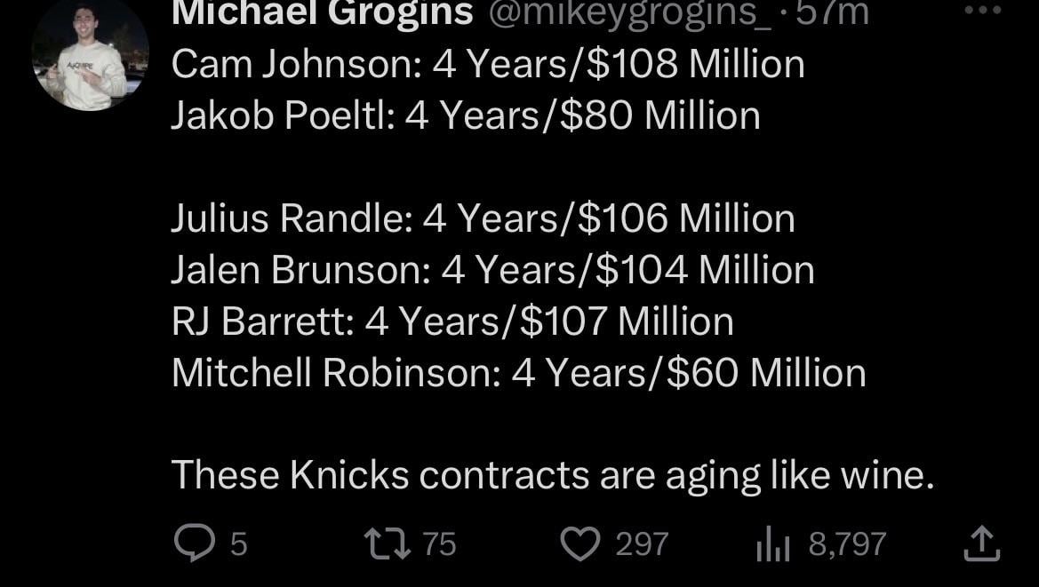
Task: Like the tweet with the heart icon
Action: (x=580, y=543)
